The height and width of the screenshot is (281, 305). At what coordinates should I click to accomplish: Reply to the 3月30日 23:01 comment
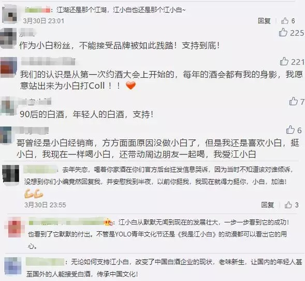click(264, 21)
